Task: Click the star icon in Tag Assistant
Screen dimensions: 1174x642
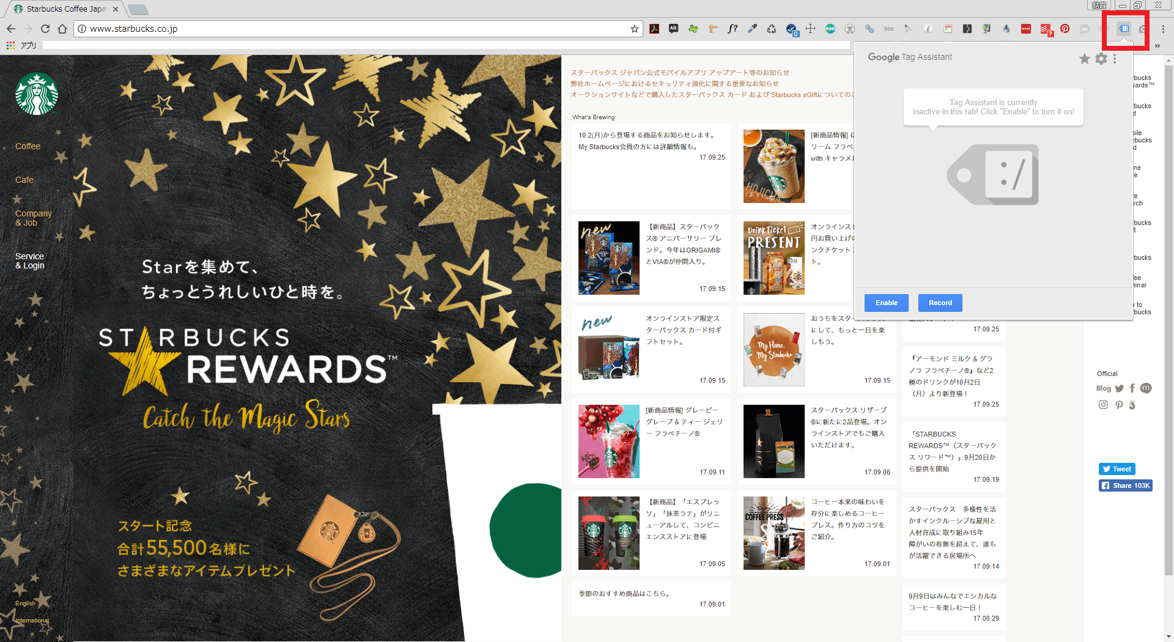Action: 1084,59
